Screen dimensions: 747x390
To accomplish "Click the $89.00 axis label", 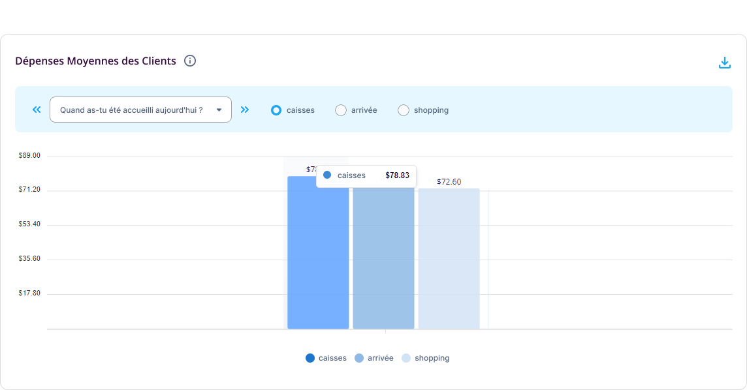I will (x=29, y=155).
